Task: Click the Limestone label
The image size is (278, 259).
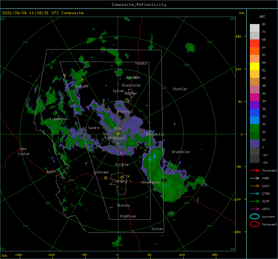Action: pyautogui.click(x=58, y=119)
